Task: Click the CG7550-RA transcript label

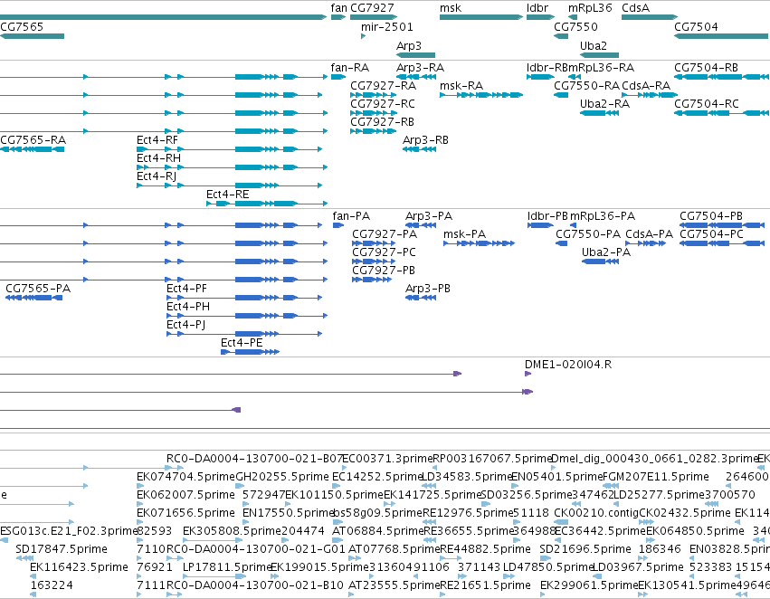Action: 587,86
